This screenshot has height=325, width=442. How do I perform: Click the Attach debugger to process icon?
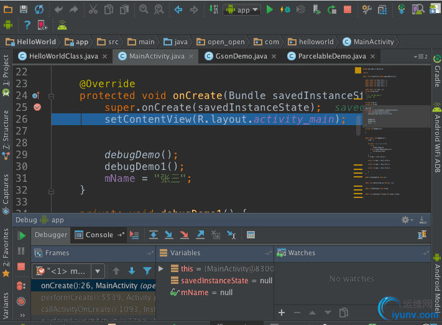(316, 9)
